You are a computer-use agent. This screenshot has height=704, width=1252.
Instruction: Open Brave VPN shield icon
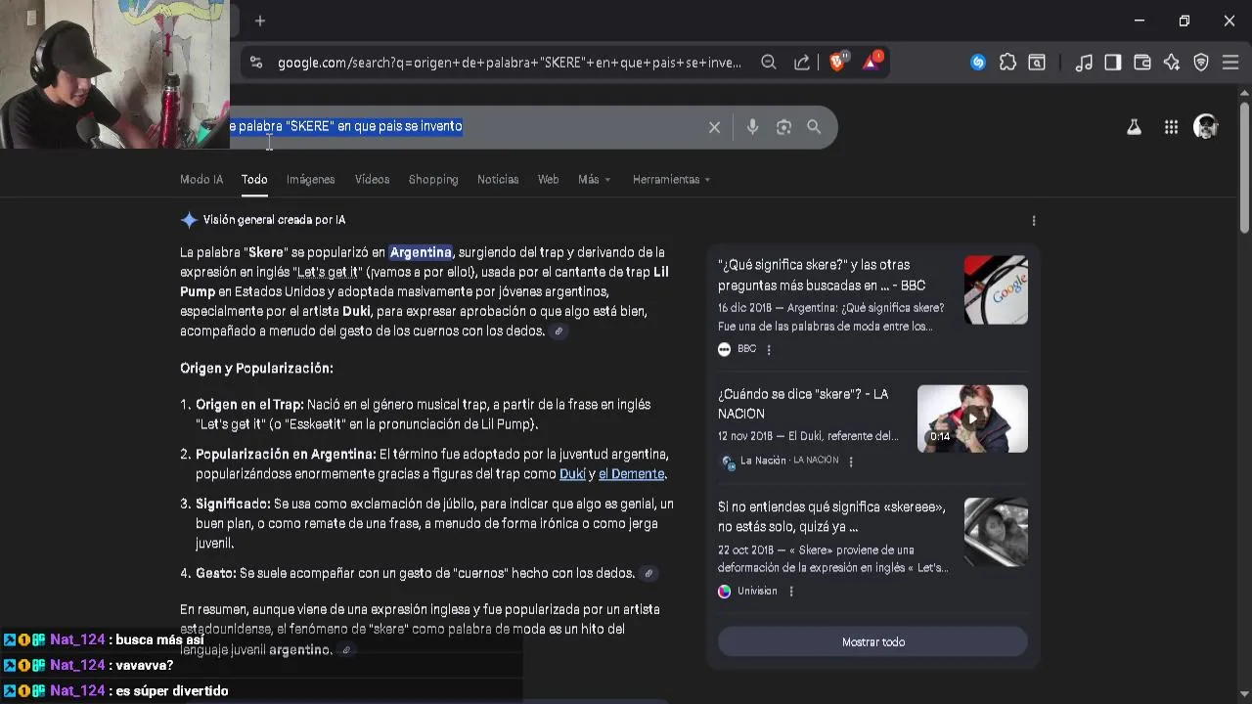pos(1201,63)
